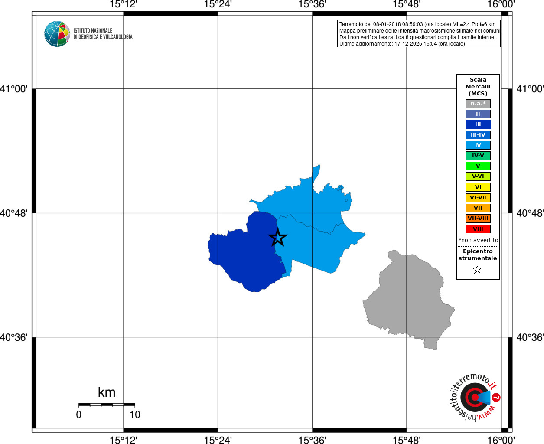Click the 'Epicentro strumentale' legend label

pyautogui.click(x=478, y=255)
